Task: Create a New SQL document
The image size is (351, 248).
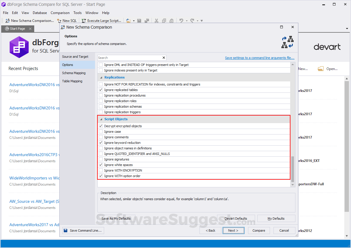Action: point(67,20)
